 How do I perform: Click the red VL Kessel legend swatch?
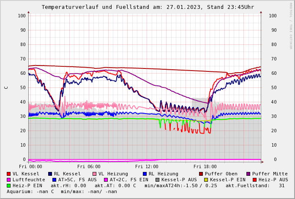(8, 174)
